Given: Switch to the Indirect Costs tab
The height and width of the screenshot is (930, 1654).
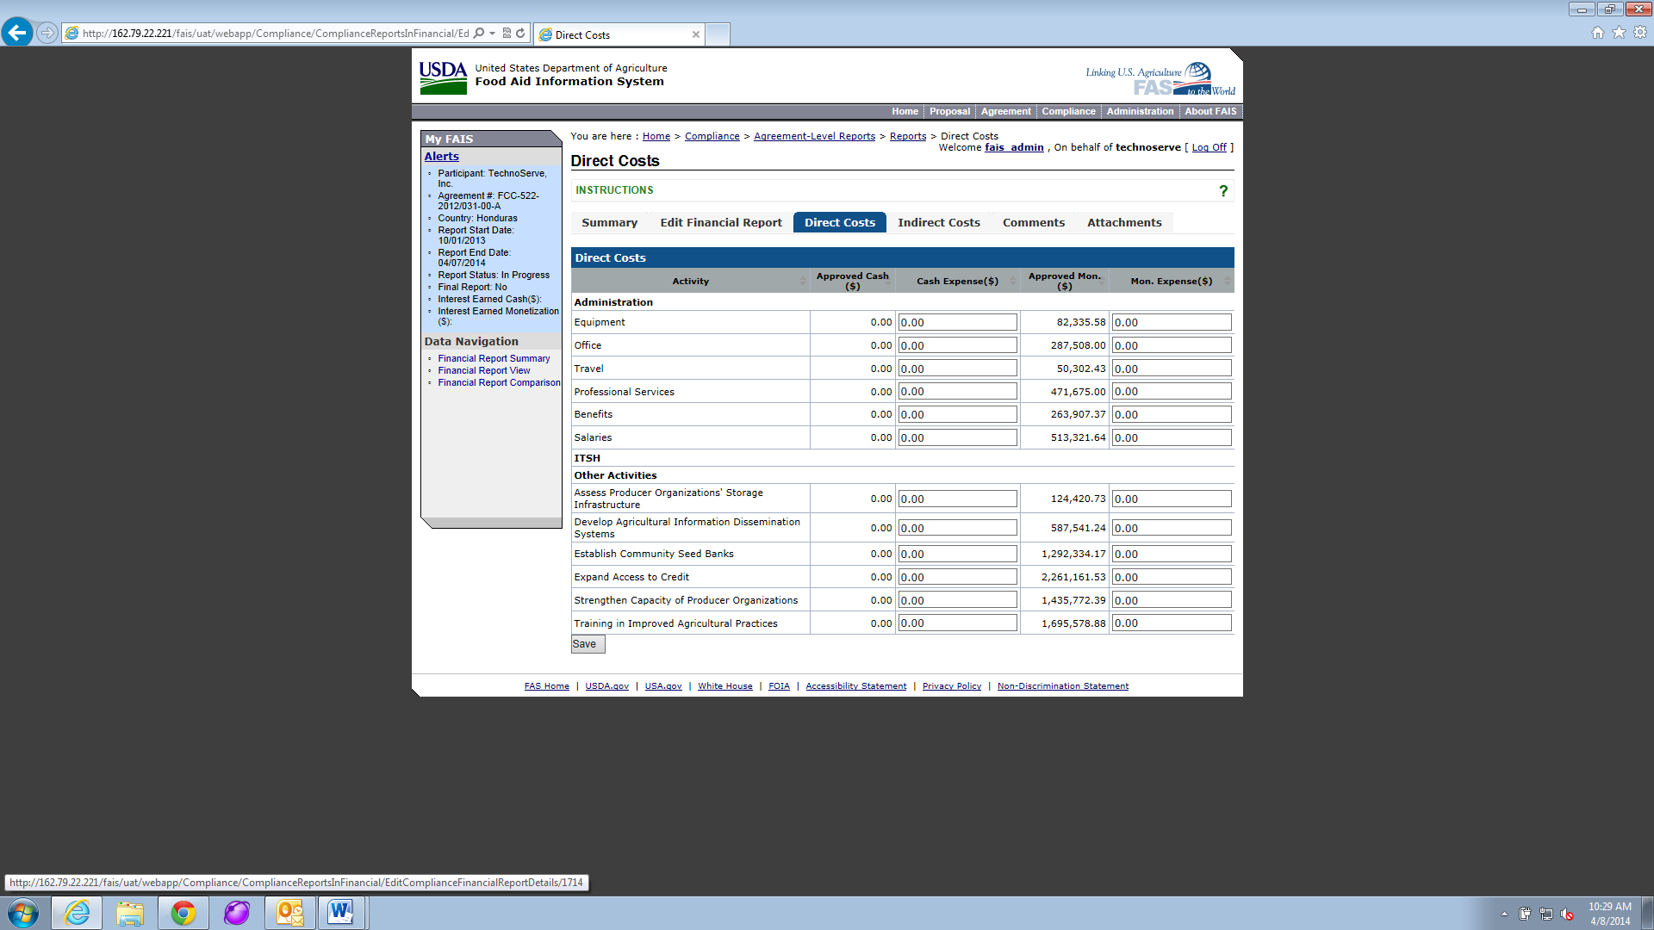Looking at the screenshot, I should tap(938, 222).
